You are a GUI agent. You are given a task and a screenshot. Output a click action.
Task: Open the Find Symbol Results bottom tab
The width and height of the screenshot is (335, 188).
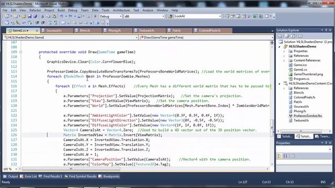80,177
